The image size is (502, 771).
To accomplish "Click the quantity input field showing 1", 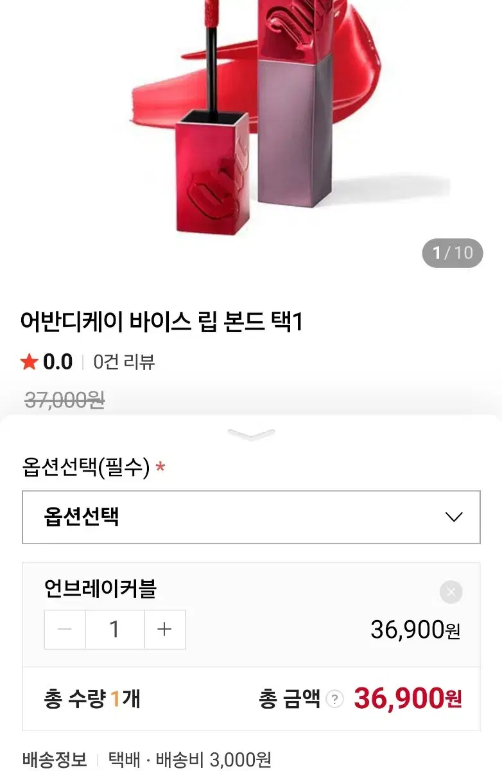I will (x=115, y=630).
